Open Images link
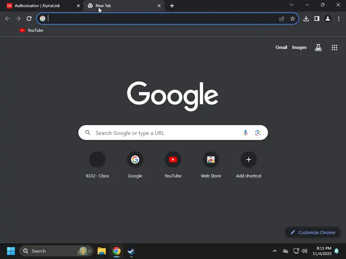The width and height of the screenshot is (346, 259). click(299, 47)
